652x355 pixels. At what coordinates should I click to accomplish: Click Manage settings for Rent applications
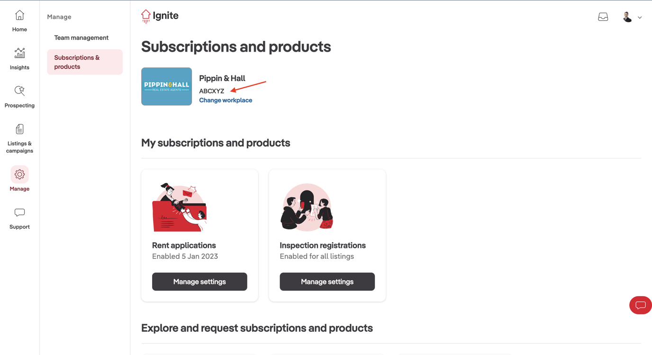(x=199, y=282)
